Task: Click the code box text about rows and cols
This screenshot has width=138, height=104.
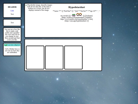Action: pos(12,34)
